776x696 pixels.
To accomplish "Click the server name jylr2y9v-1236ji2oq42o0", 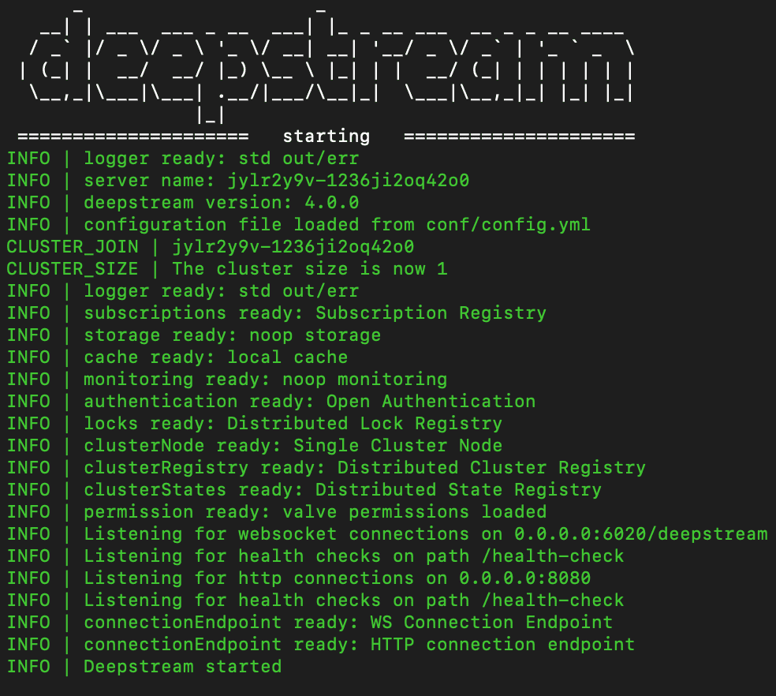I will [x=349, y=181].
